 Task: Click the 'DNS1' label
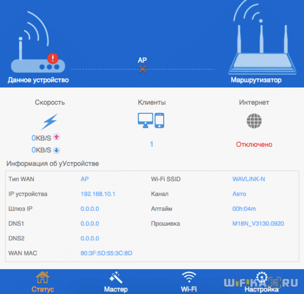(16, 224)
